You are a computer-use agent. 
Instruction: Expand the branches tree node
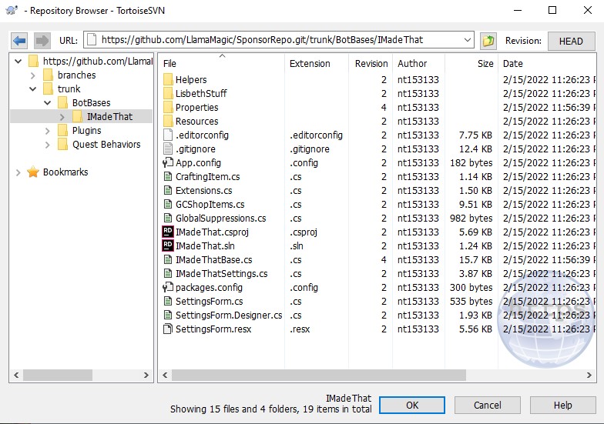pos(32,75)
